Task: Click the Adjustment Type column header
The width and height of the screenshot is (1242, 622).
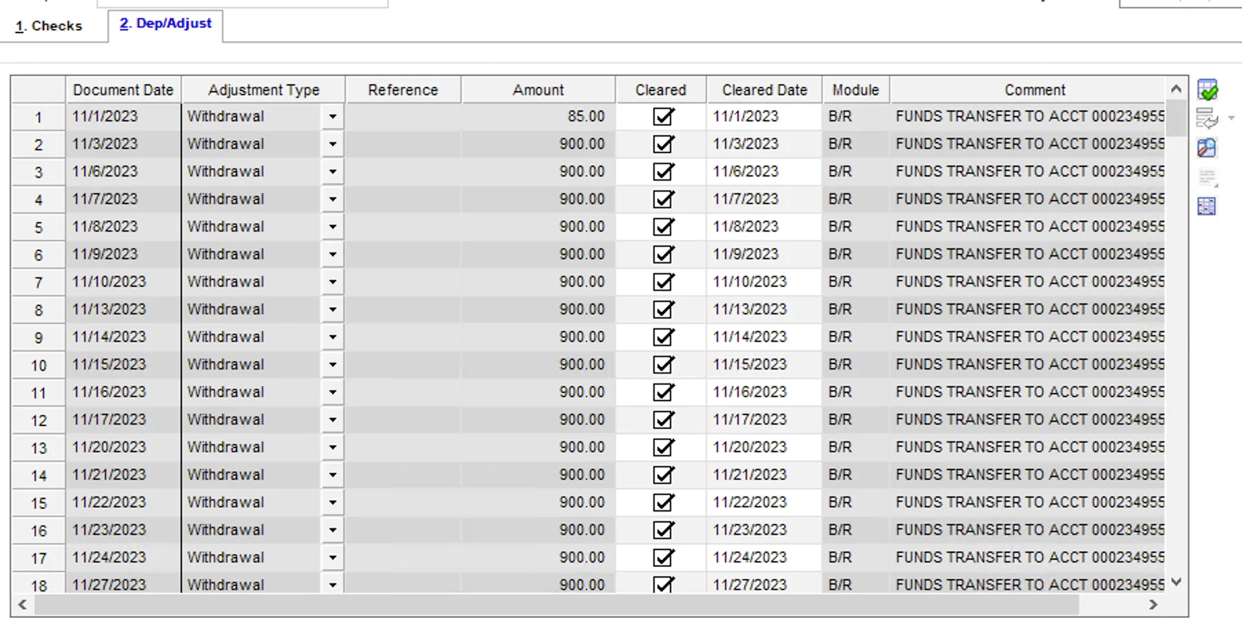Action: [x=264, y=90]
